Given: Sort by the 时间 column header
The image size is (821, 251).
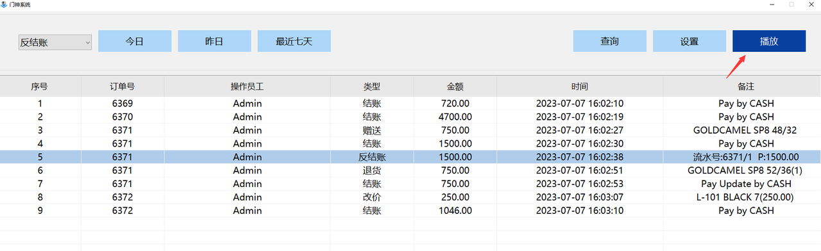Looking at the screenshot, I should [580, 86].
